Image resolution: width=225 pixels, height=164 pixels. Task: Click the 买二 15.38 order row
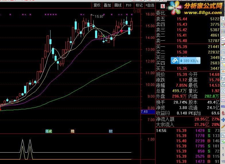(188, 52)
